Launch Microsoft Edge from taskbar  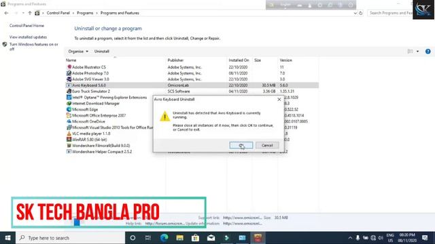pos(164,238)
